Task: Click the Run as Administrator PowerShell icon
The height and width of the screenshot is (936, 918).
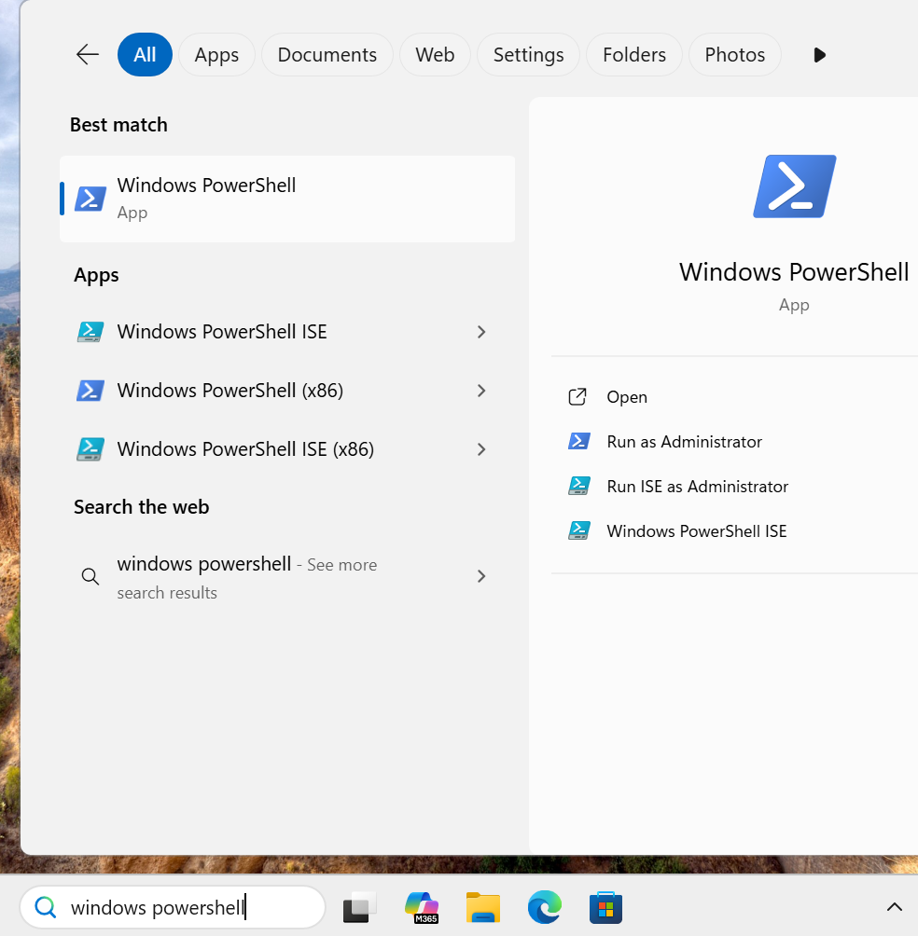Action: [x=578, y=442]
